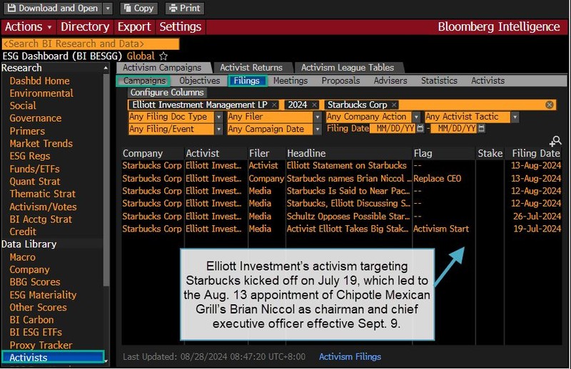Open the Directory menu

coord(85,27)
